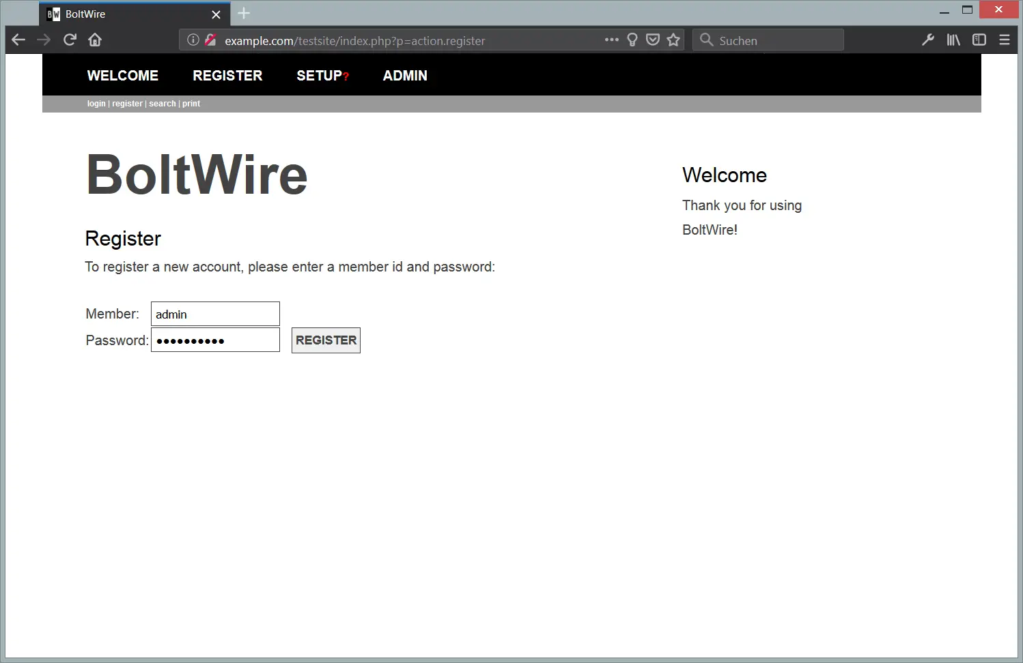
Task: Close the BoltWire tab
Action: point(216,14)
